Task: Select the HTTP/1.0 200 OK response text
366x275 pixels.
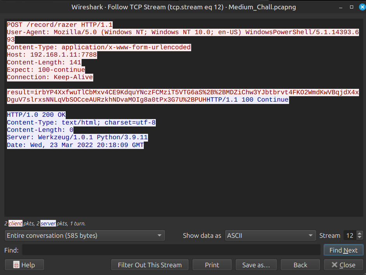Action: pyautogui.click(x=36, y=114)
